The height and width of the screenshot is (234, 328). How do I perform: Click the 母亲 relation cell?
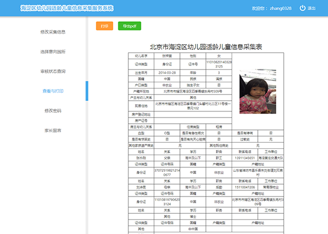(167, 187)
